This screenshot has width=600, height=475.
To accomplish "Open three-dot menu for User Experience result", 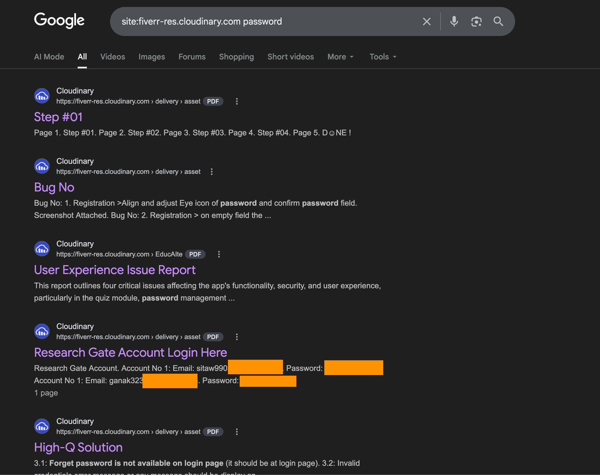I will pyautogui.click(x=219, y=254).
